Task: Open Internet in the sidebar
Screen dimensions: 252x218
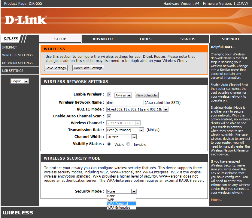Action: pyautogui.click(x=20, y=47)
